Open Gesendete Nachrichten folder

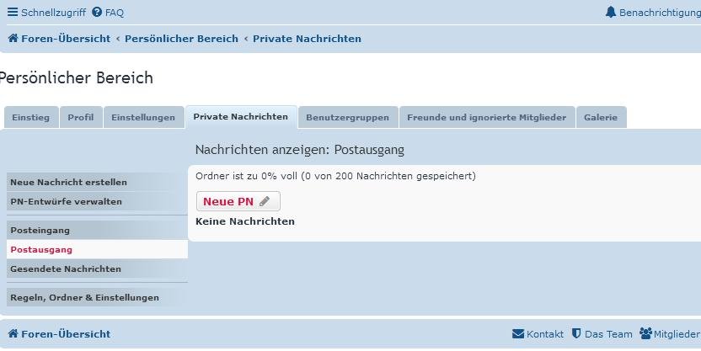(x=66, y=269)
